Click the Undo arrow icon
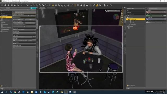Viewport: 167px width, 94px height. [21, 5]
